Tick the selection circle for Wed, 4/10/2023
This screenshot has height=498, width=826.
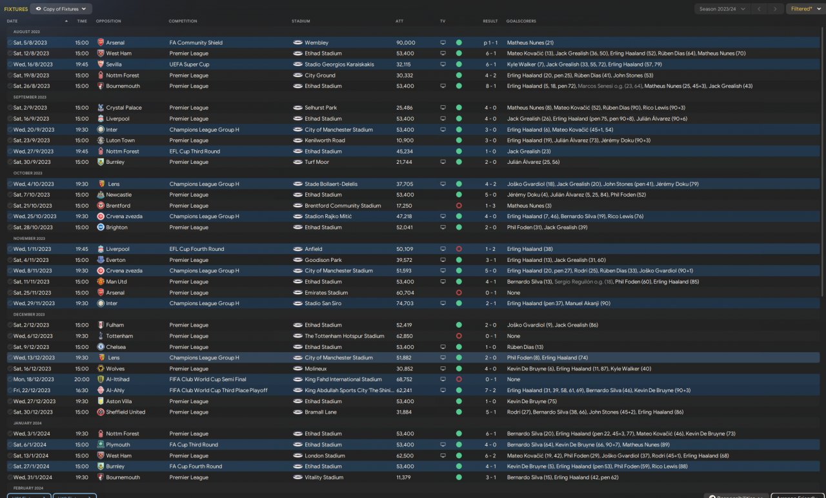(10, 184)
